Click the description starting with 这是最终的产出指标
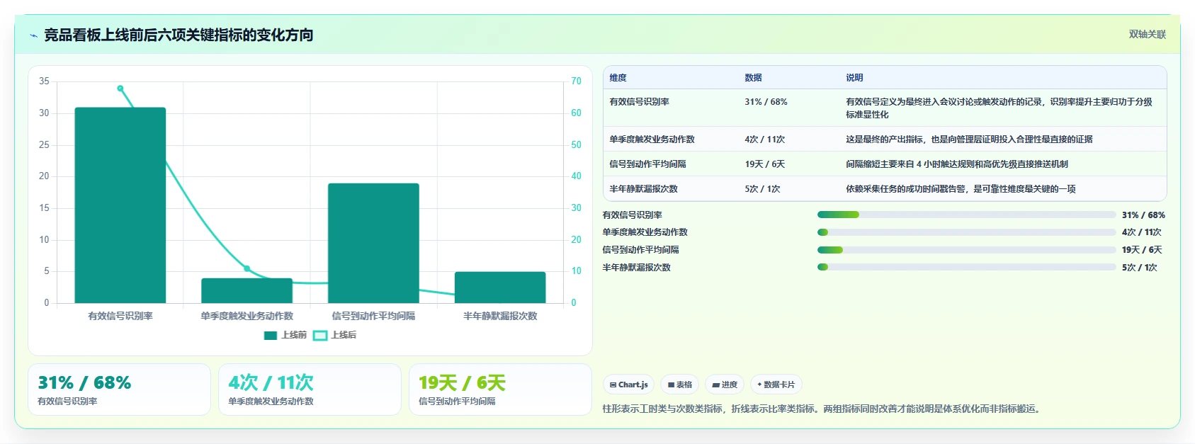The image size is (1195, 444). 969,140
